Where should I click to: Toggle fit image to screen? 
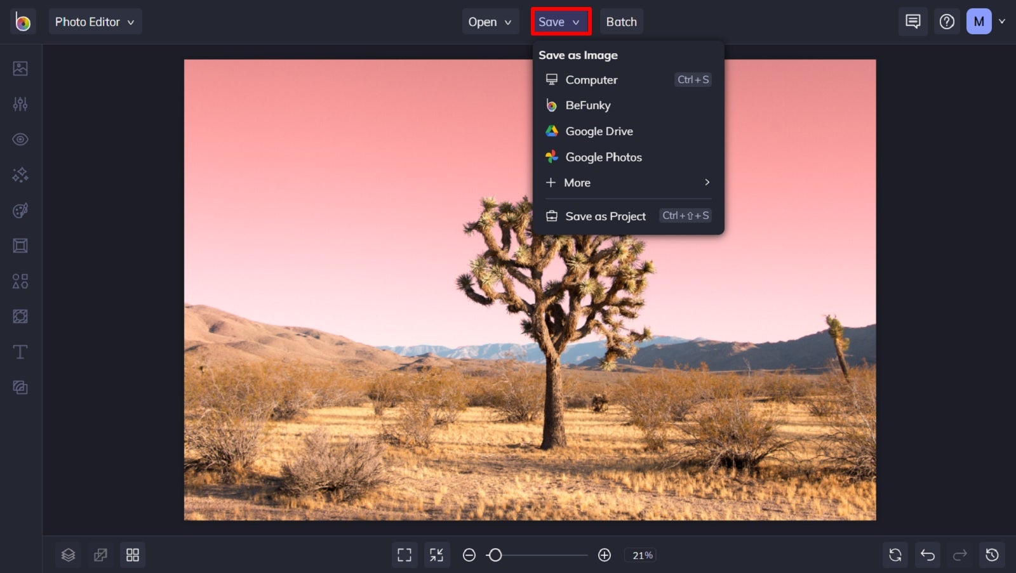(x=437, y=555)
